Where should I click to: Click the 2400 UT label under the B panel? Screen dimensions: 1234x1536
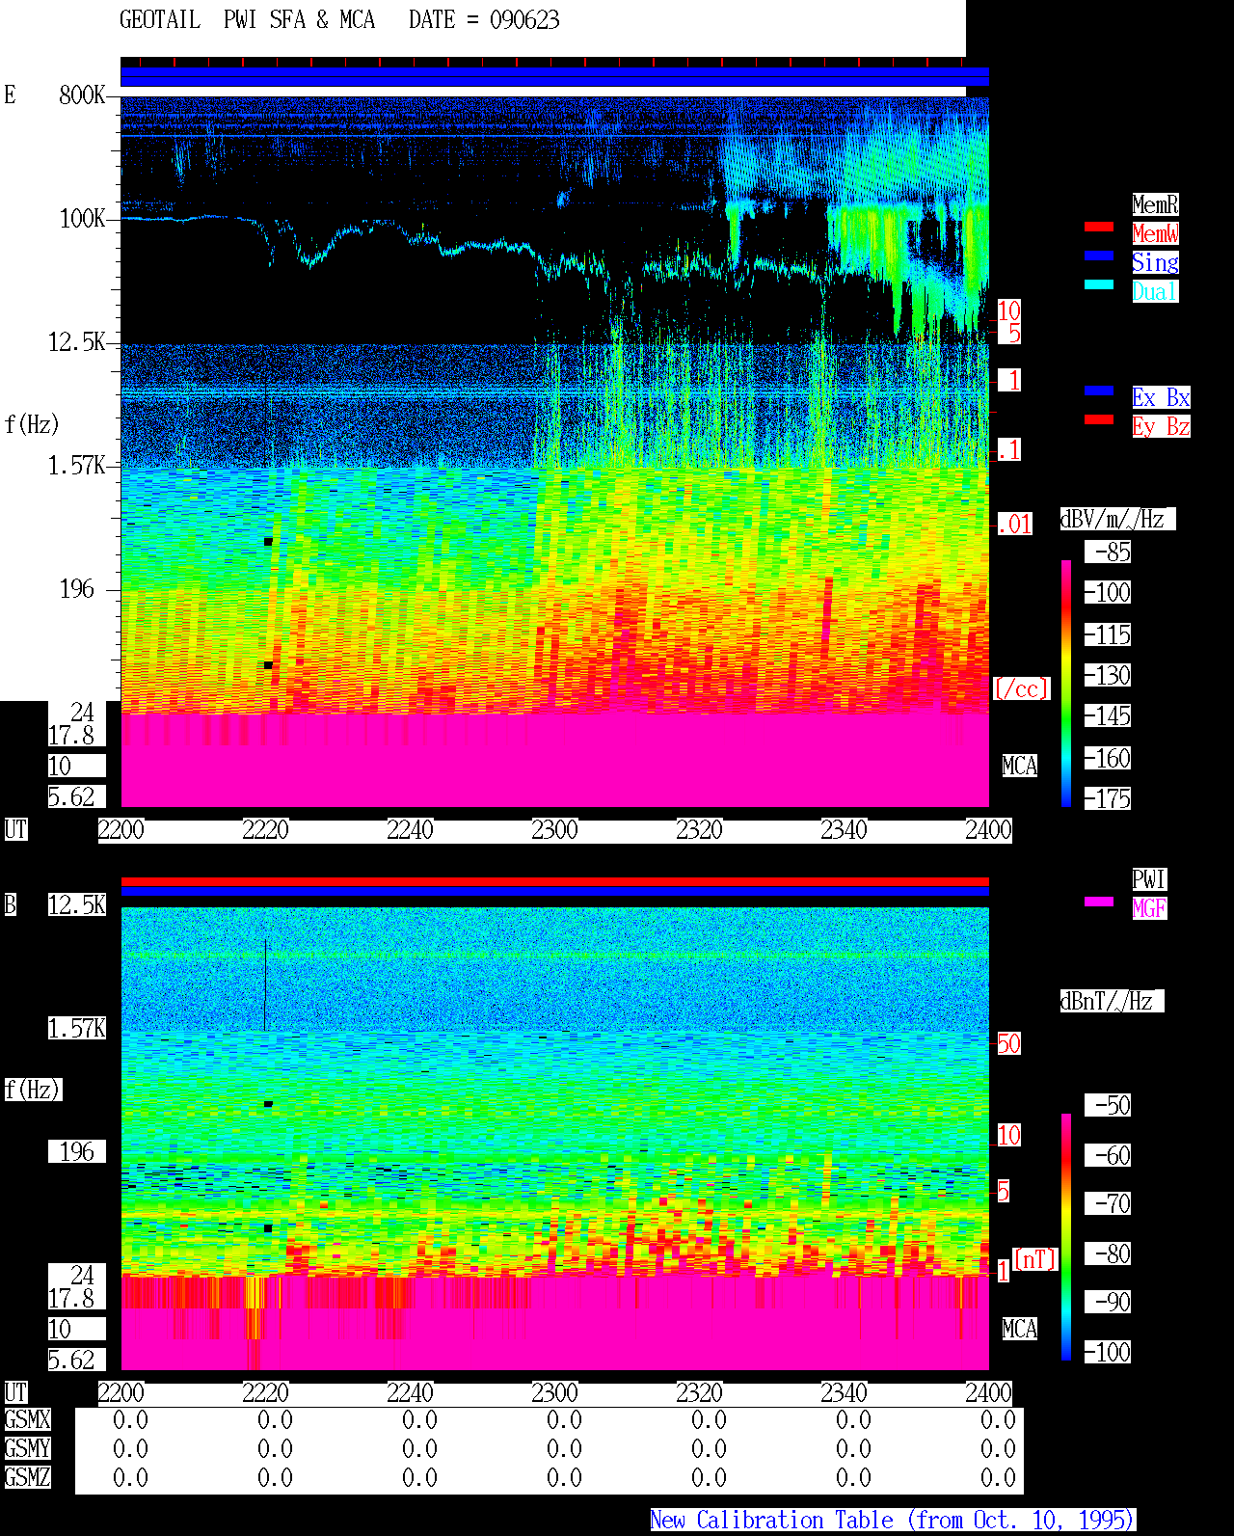(988, 1392)
